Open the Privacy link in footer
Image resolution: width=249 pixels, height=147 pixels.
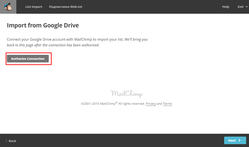(x=151, y=104)
